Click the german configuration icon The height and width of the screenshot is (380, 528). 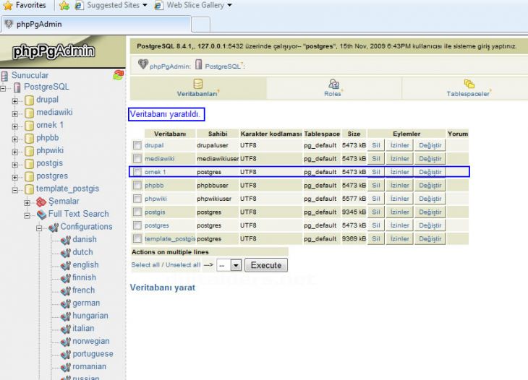coord(65,303)
